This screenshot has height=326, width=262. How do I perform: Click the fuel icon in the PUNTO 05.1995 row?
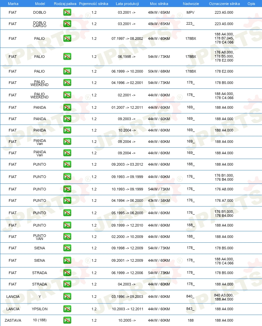click(x=67, y=213)
